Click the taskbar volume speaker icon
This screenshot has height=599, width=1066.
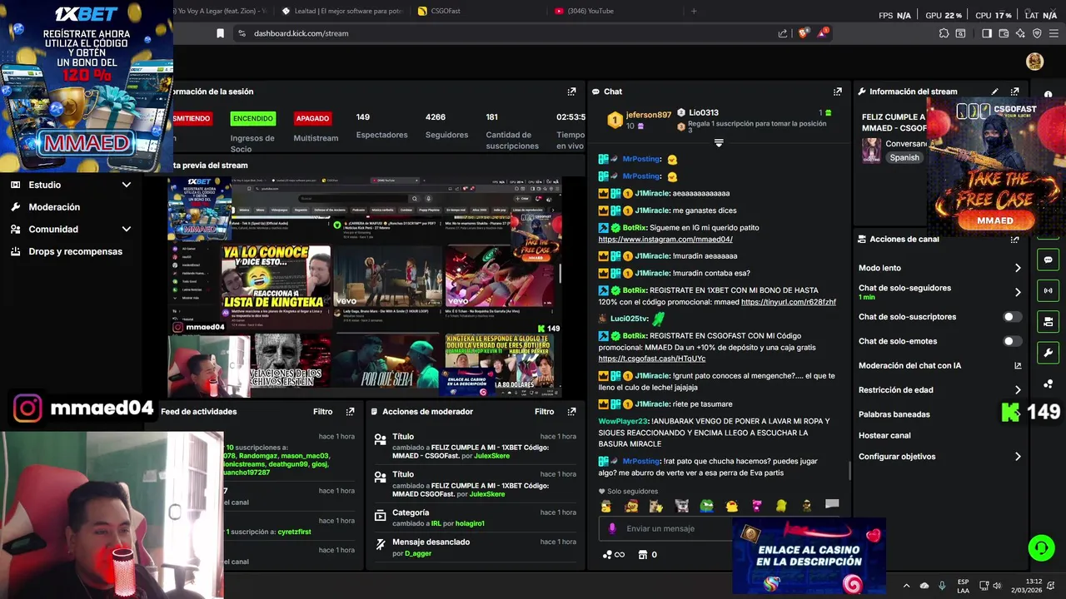click(x=998, y=586)
